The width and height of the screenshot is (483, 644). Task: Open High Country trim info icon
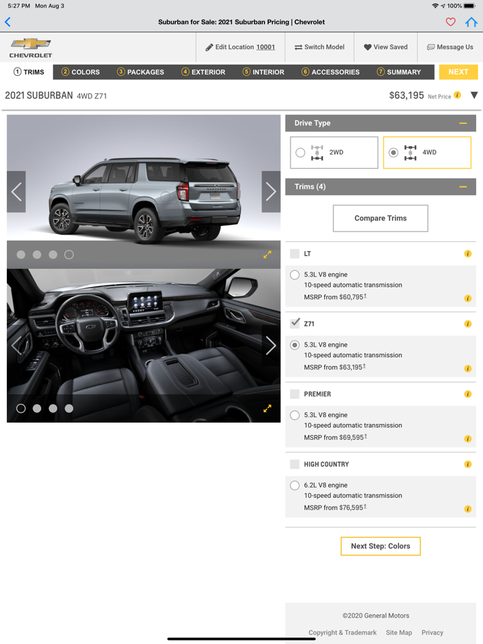point(468,465)
